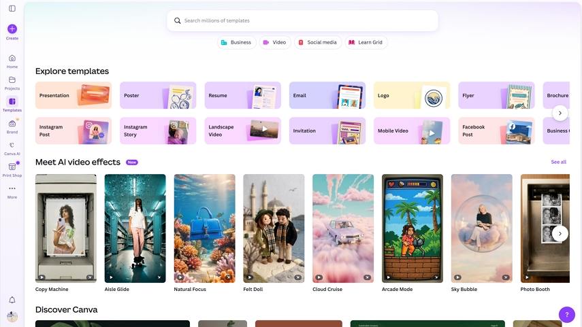Open Home in the sidebar
The height and width of the screenshot is (327, 582).
pos(12,62)
